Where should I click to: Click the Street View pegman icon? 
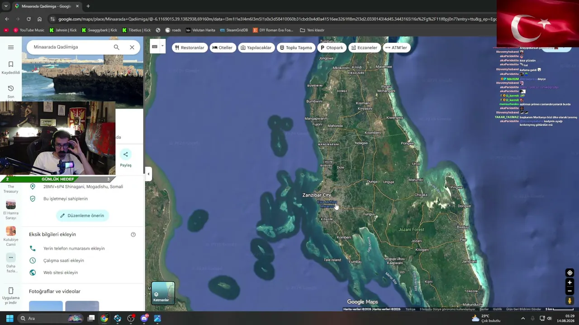point(570,301)
